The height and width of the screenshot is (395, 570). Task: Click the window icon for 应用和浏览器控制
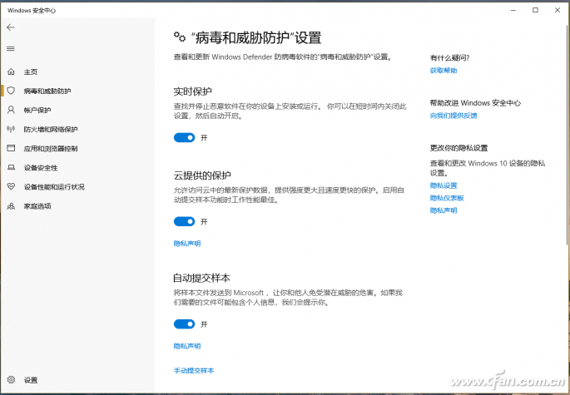coord(12,148)
